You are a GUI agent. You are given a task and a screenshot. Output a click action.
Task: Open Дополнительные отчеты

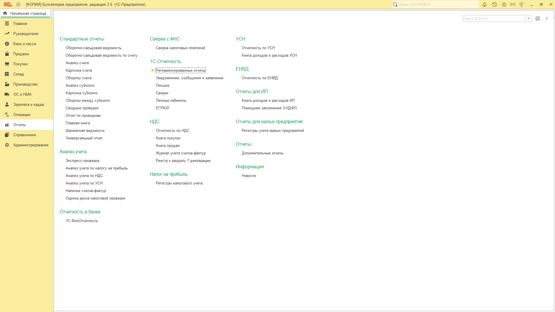click(x=263, y=153)
